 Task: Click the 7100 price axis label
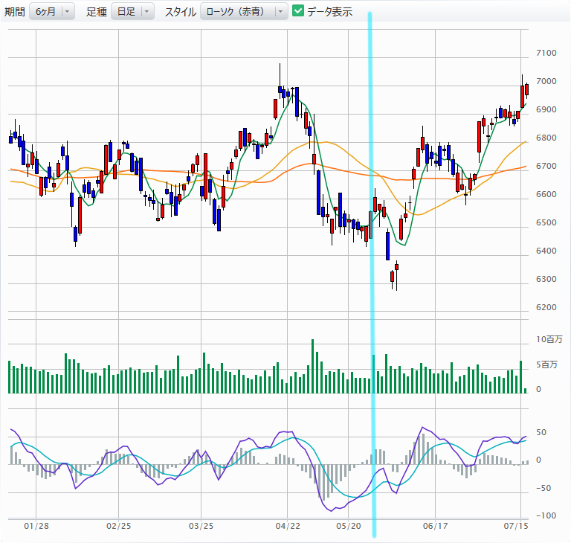coord(546,53)
